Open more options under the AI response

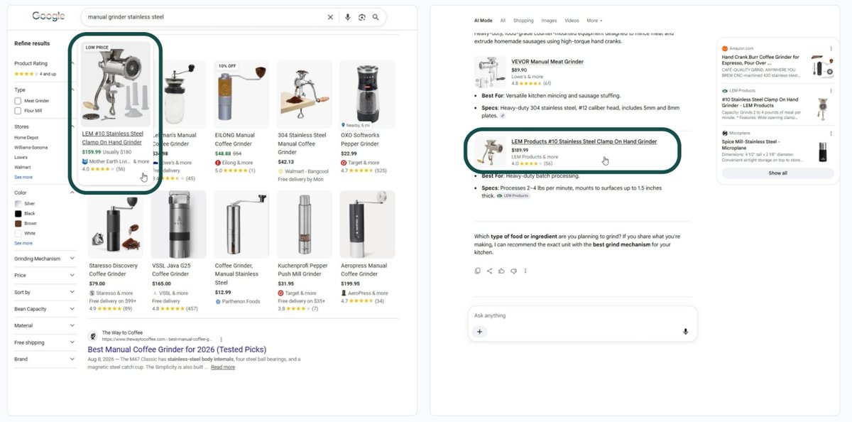pyautogui.click(x=525, y=271)
